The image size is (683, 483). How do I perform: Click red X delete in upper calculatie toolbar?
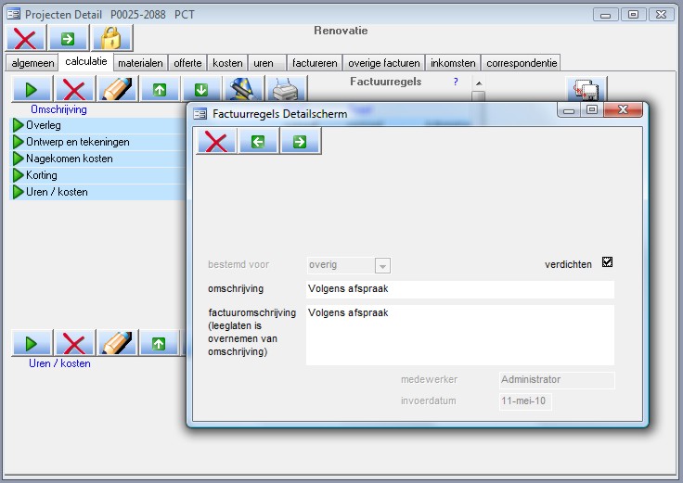pyautogui.click(x=74, y=89)
